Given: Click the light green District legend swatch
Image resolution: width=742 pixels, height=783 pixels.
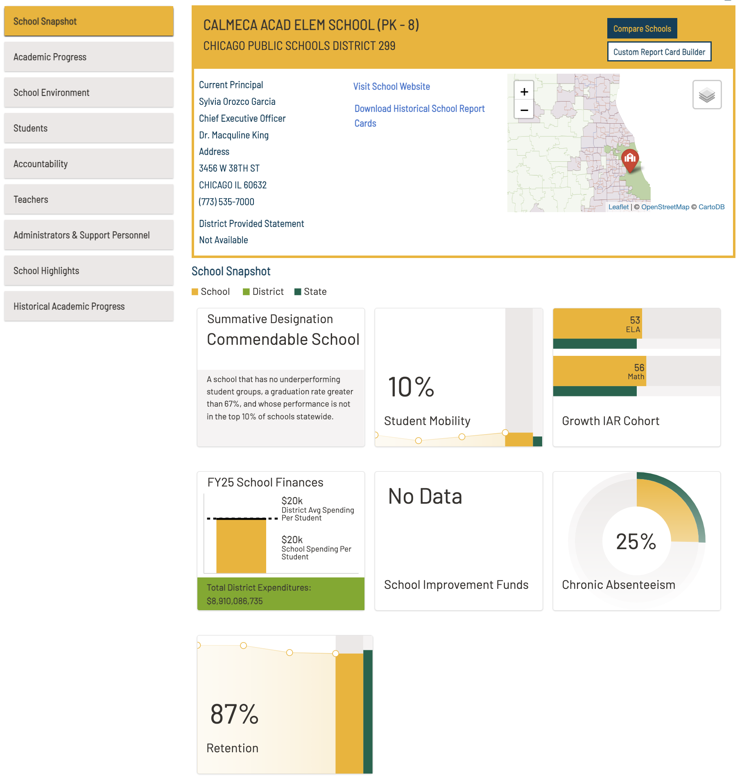Looking at the screenshot, I should [246, 292].
